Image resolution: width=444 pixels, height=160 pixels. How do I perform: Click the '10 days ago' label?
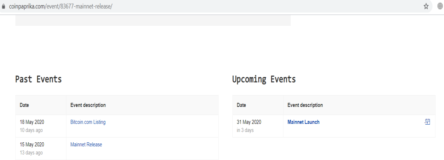(x=31, y=130)
